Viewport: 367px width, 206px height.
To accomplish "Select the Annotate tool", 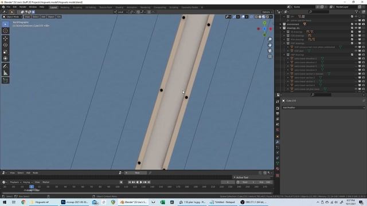I will (x=5, y=66).
